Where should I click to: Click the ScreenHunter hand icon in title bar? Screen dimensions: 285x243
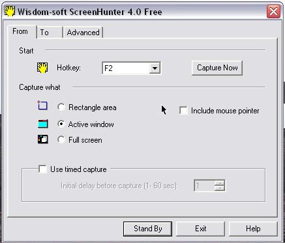click(10, 11)
